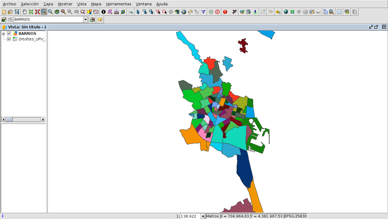Viewport: 388px width, 219px height.
Task: Expand the BARRIOS layer legend tree
Action: (4, 34)
